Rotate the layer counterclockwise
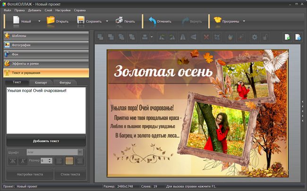Image resolution: width=307 pixels, height=191 pixels. pos(162,37)
